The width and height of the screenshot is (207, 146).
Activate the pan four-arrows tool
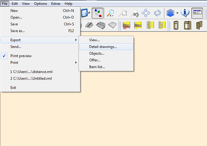[146, 13]
